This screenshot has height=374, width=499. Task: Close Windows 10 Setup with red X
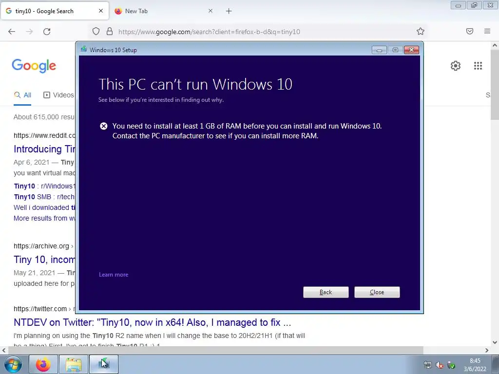411,50
